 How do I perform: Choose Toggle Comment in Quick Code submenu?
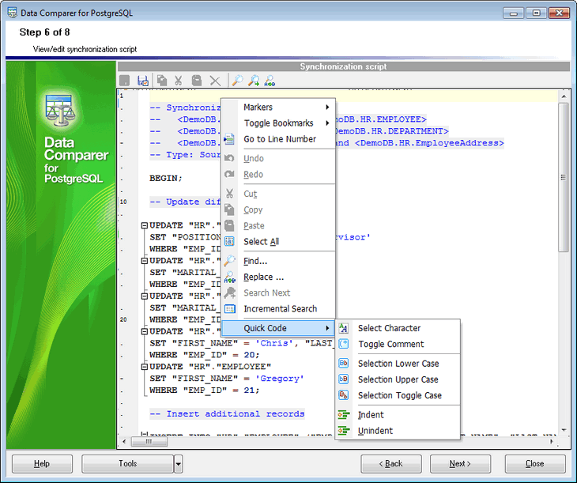click(390, 345)
